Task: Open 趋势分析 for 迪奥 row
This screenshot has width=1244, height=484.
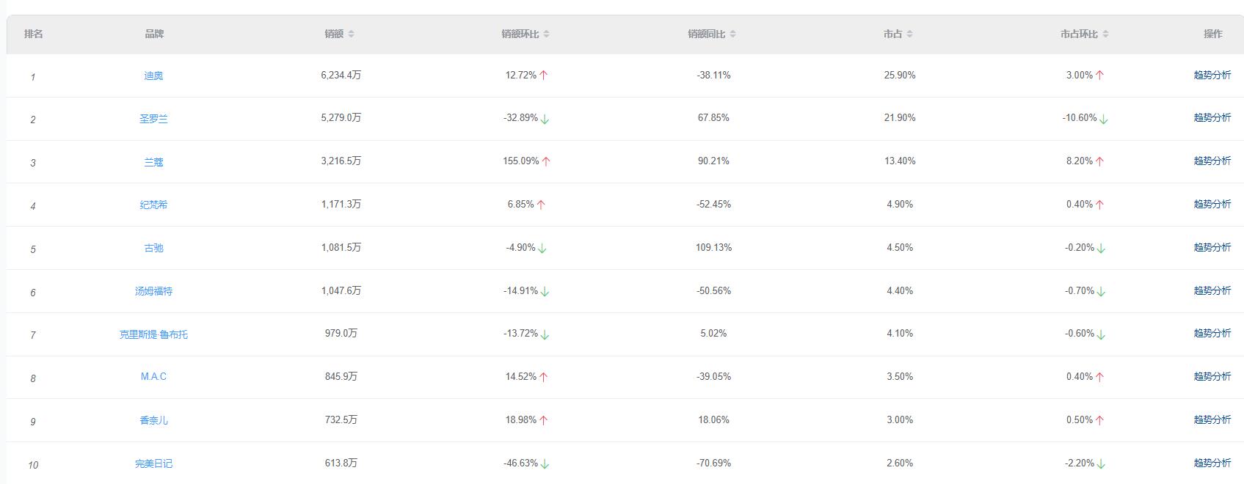Action: [1212, 76]
